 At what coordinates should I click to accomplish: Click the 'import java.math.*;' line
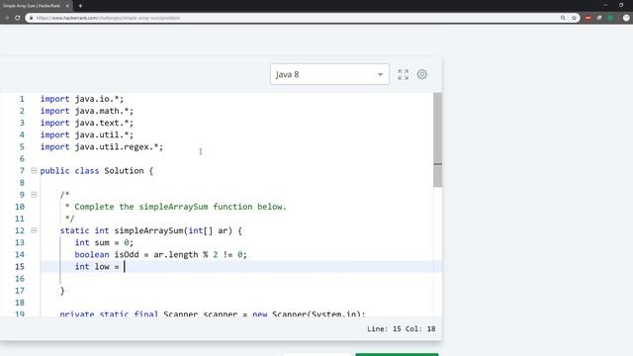pyautogui.click(x=87, y=111)
